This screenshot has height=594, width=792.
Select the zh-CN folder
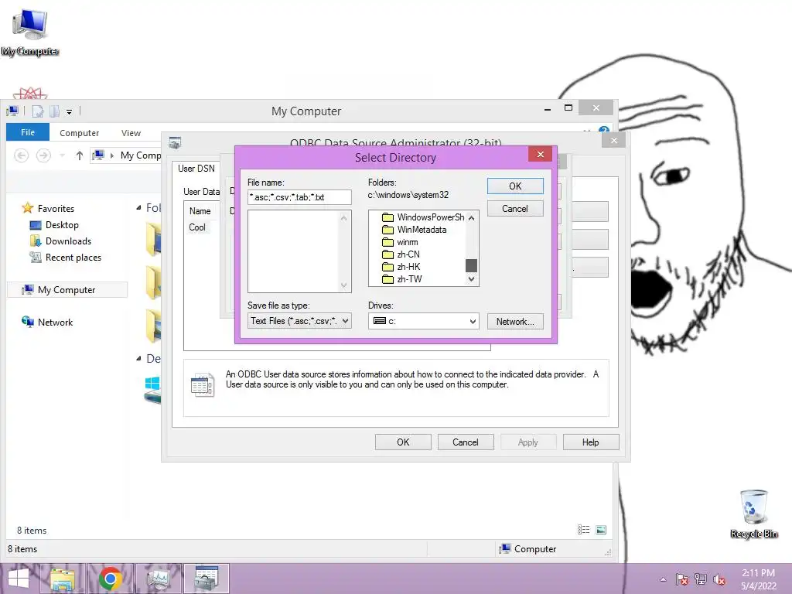[401, 254]
